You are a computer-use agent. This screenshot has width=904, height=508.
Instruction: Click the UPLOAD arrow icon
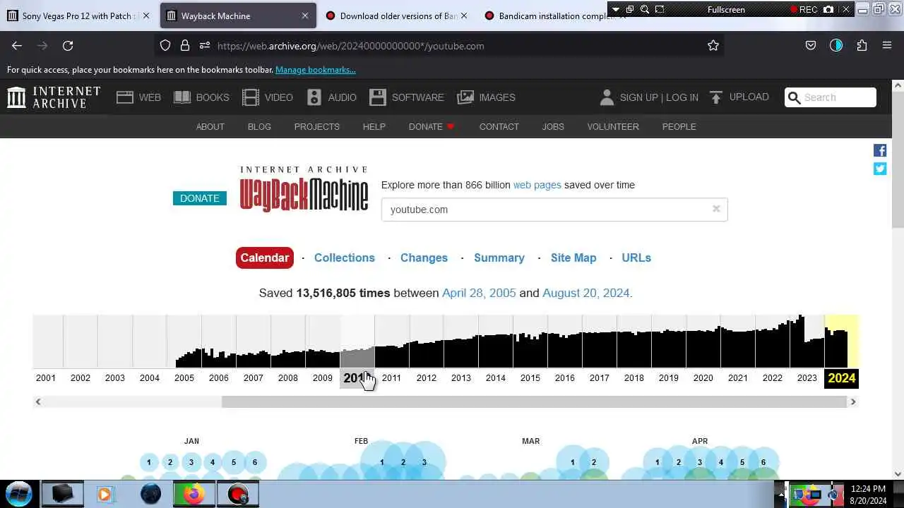click(716, 97)
